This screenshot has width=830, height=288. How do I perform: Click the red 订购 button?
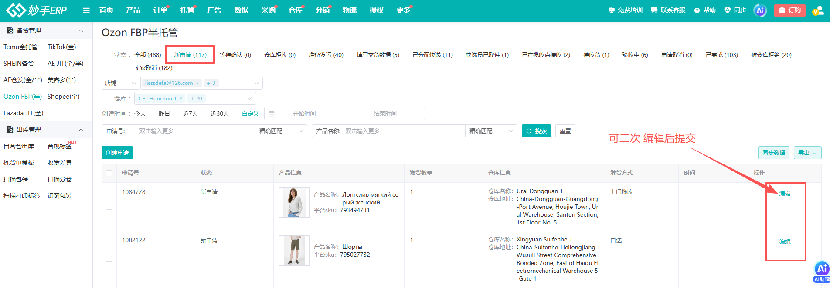coord(789,10)
